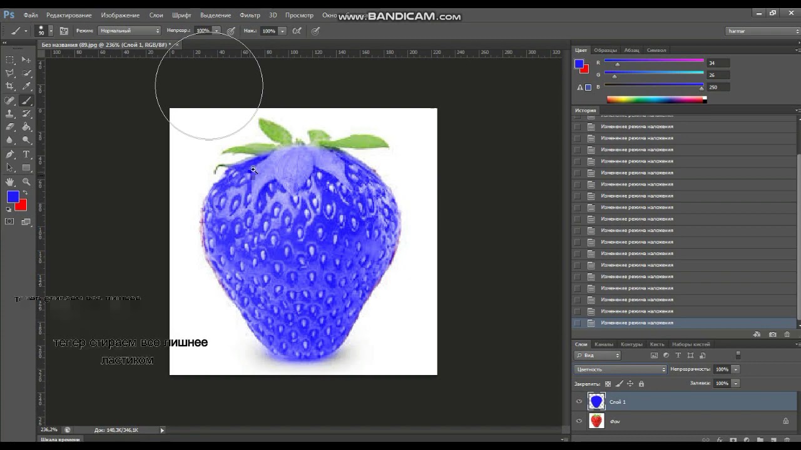Select the Paint Bucket tool
Screen dimensions: 801x450
26,127
